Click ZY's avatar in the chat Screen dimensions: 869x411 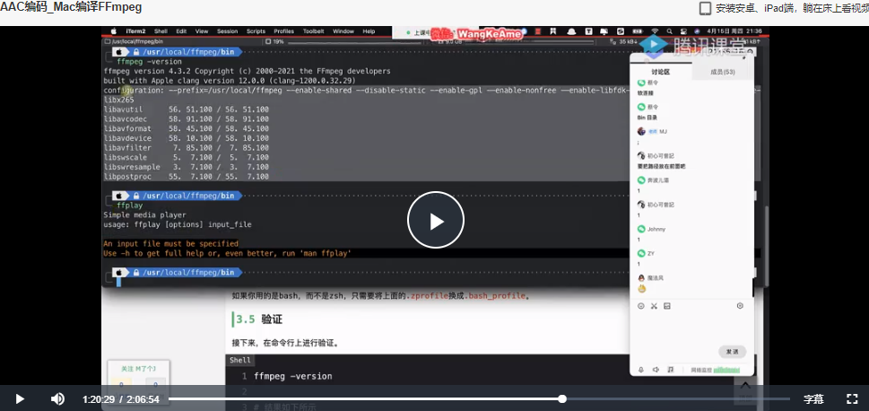[x=642, y=253]
